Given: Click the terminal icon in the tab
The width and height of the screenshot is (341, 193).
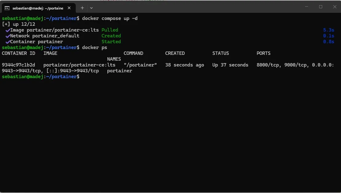Looking at the screenshot, I should pos(7,8).
